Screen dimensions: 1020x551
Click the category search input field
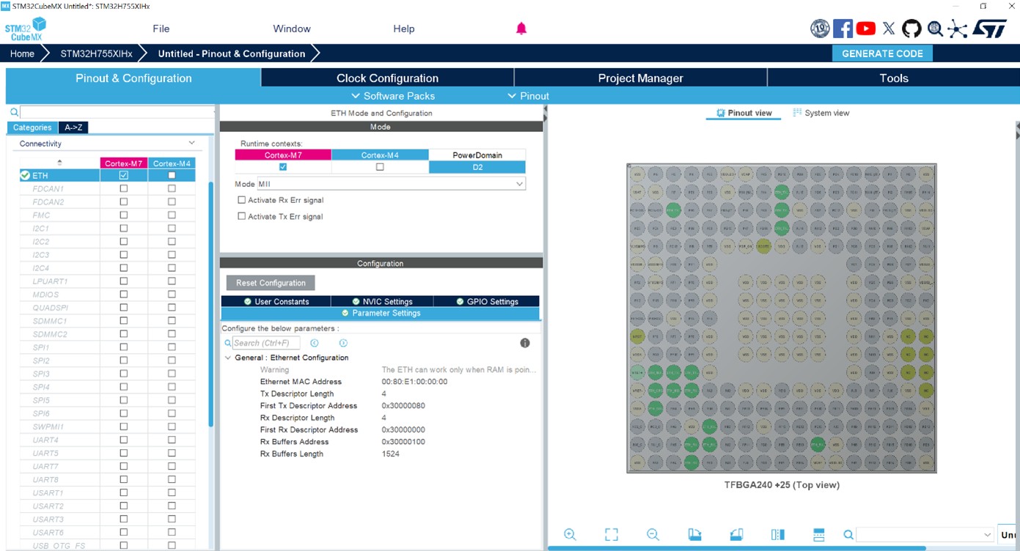click(x=117, y=112)
